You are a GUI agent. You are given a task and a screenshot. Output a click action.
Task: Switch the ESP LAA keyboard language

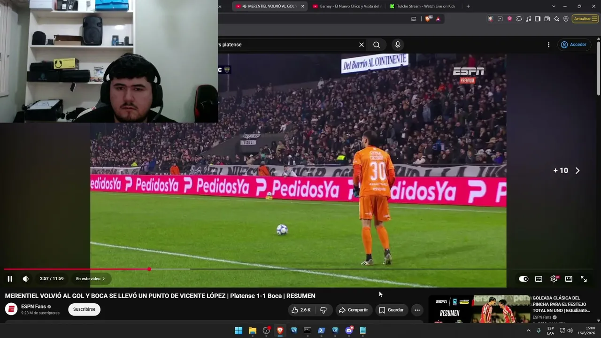(551, 330)
